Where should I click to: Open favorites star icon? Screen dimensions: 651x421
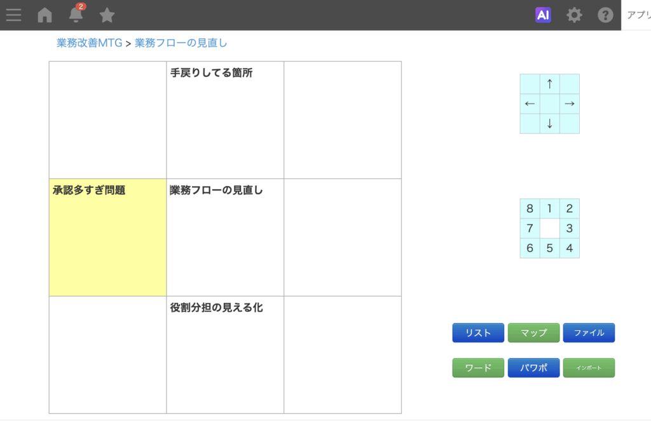click(x=107, y=15)
